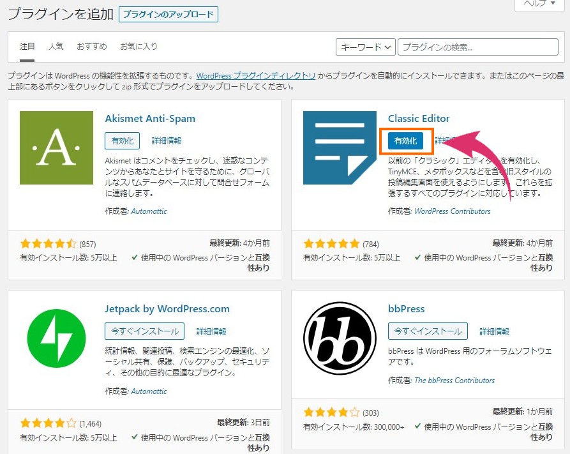Open the キーワード search type dropdown

(365, 47)
